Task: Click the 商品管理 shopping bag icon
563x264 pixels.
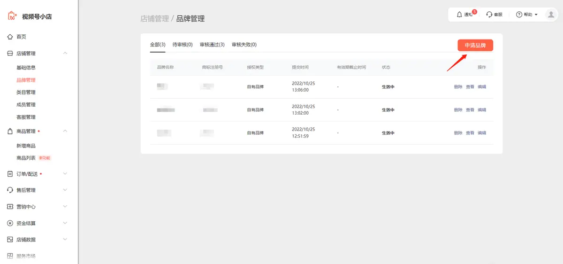Action: pyautogui.click(x=10, y=131)
